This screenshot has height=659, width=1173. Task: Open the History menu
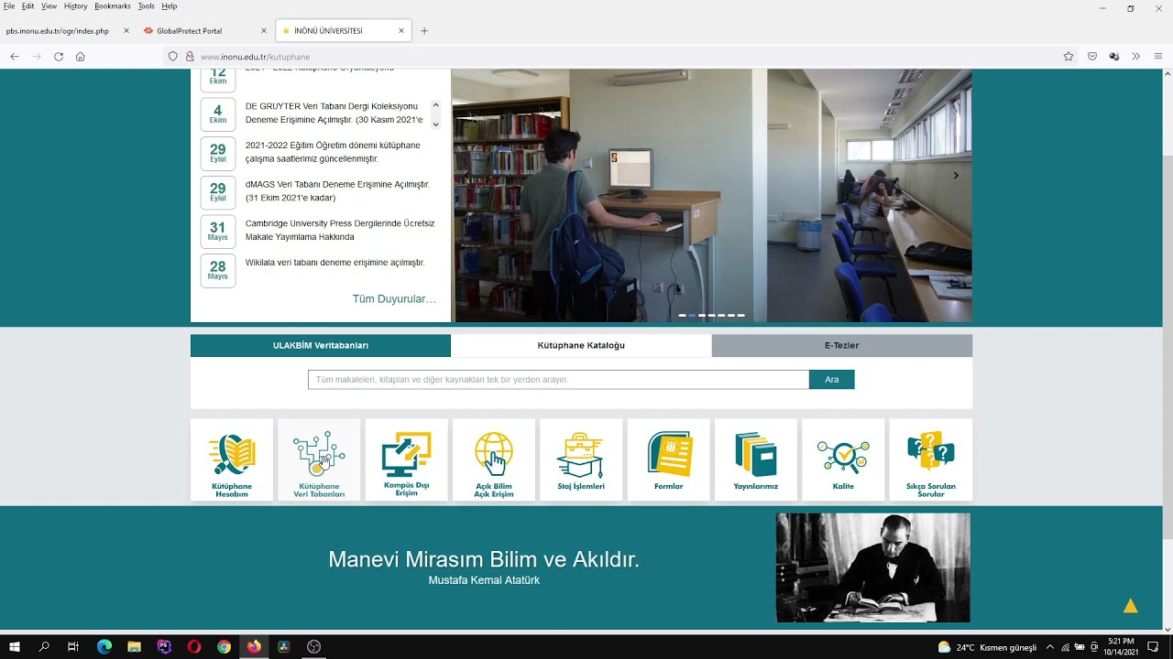point(75,6)
